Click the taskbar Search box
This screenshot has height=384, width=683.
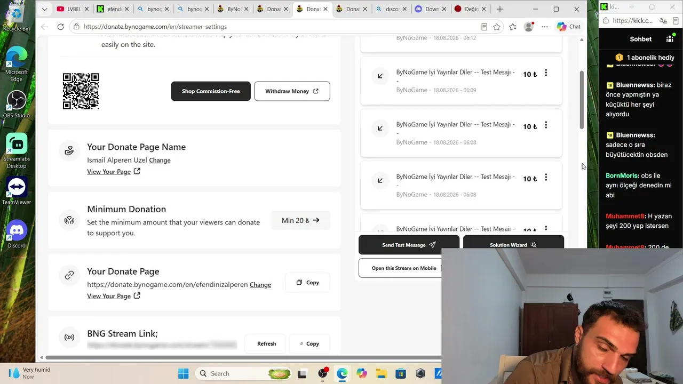pyautogui.click(x=243, y=373)
